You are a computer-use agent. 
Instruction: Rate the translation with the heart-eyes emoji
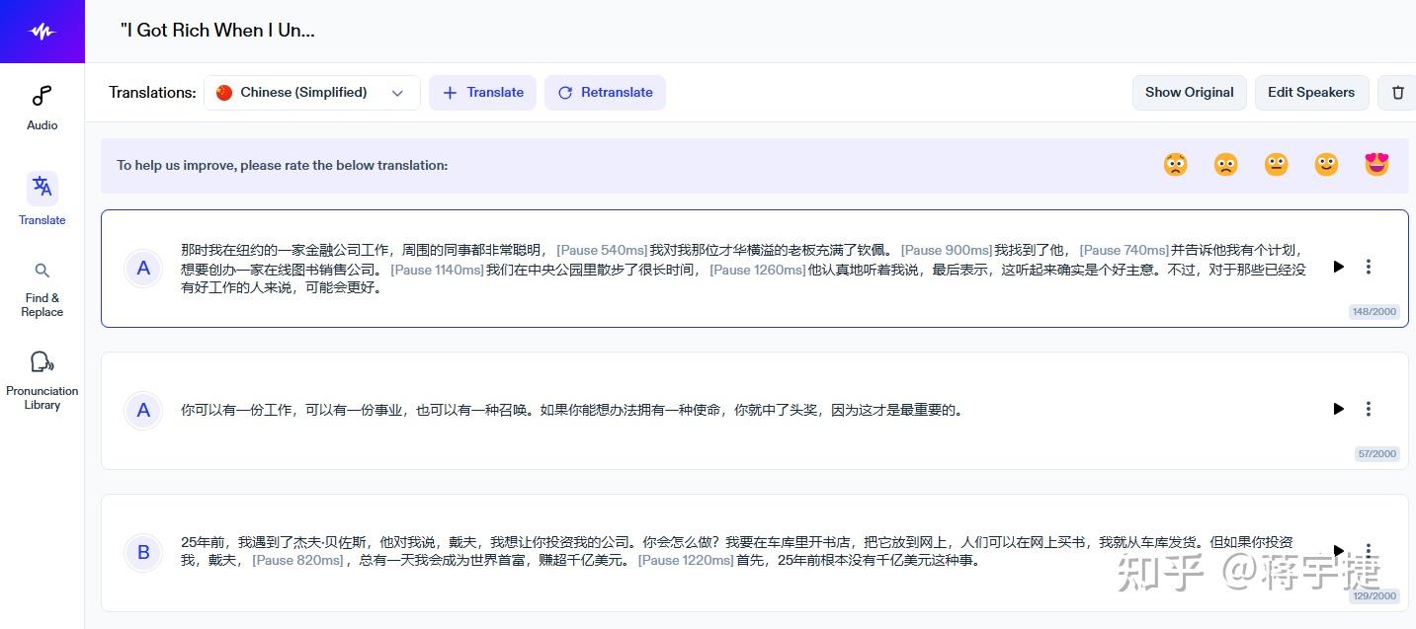1375,164
